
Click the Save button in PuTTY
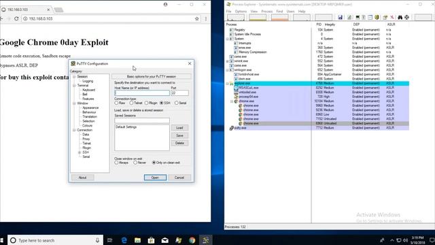point(179,135)
